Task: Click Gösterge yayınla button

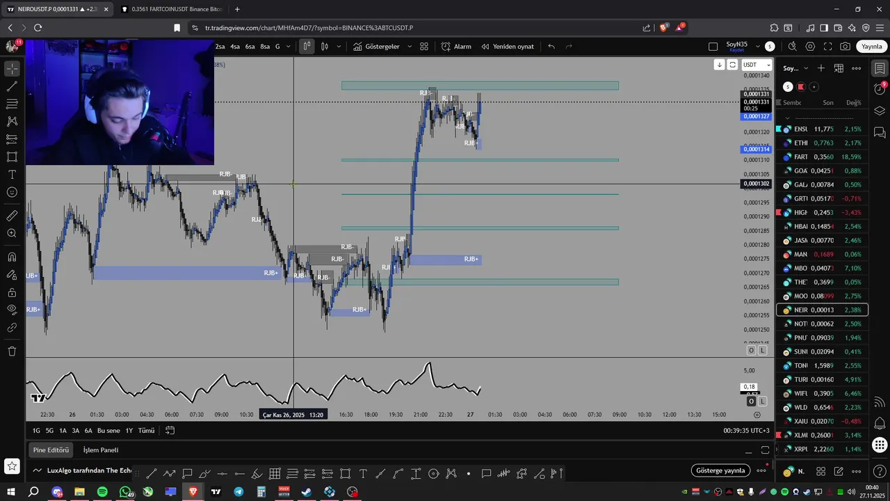Action: (x=720, y=470)
